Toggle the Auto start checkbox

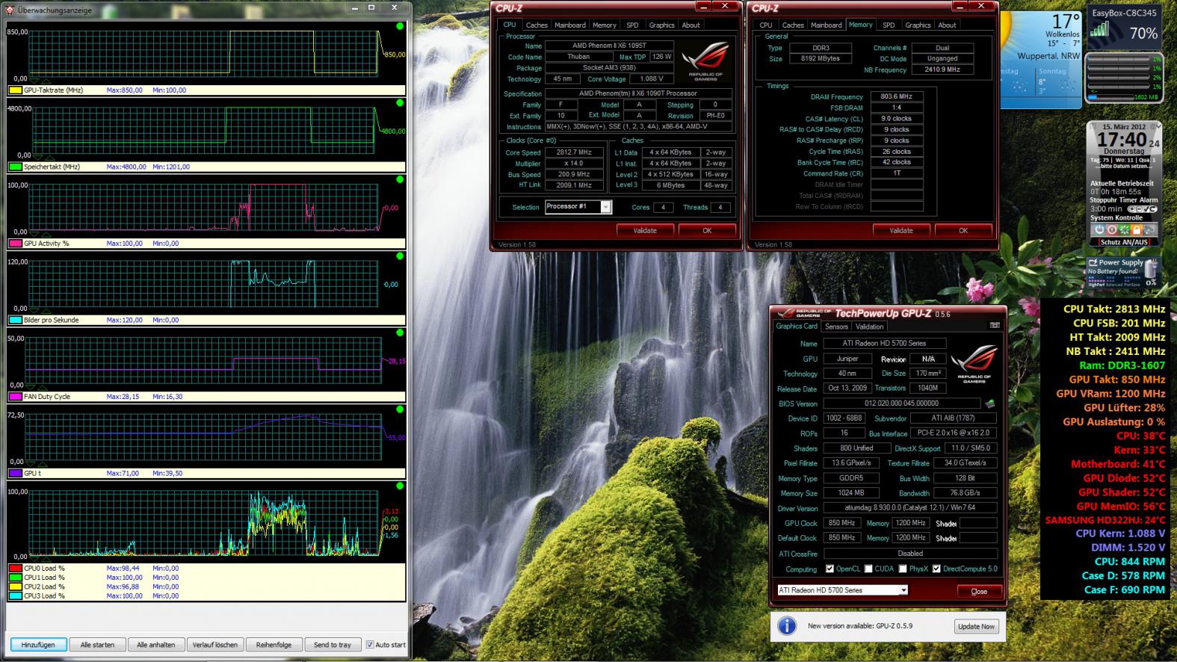click(369, 645)
